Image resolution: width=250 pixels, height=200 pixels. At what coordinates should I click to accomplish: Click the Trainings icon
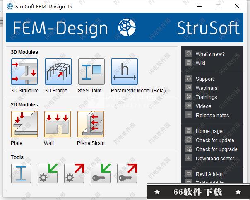click(x=189, y=96)
